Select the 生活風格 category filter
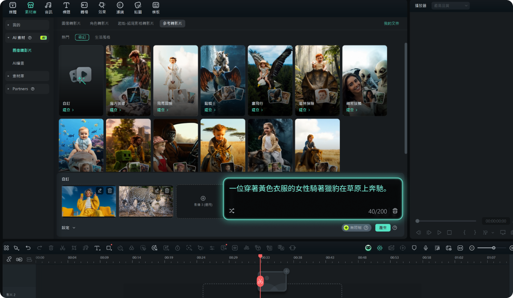The width and height of the screenshot is (513, 298). [x=102, y=37]
